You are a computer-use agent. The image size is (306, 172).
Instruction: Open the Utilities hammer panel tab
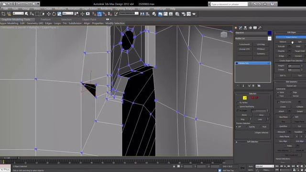click(x=260, y=28)
